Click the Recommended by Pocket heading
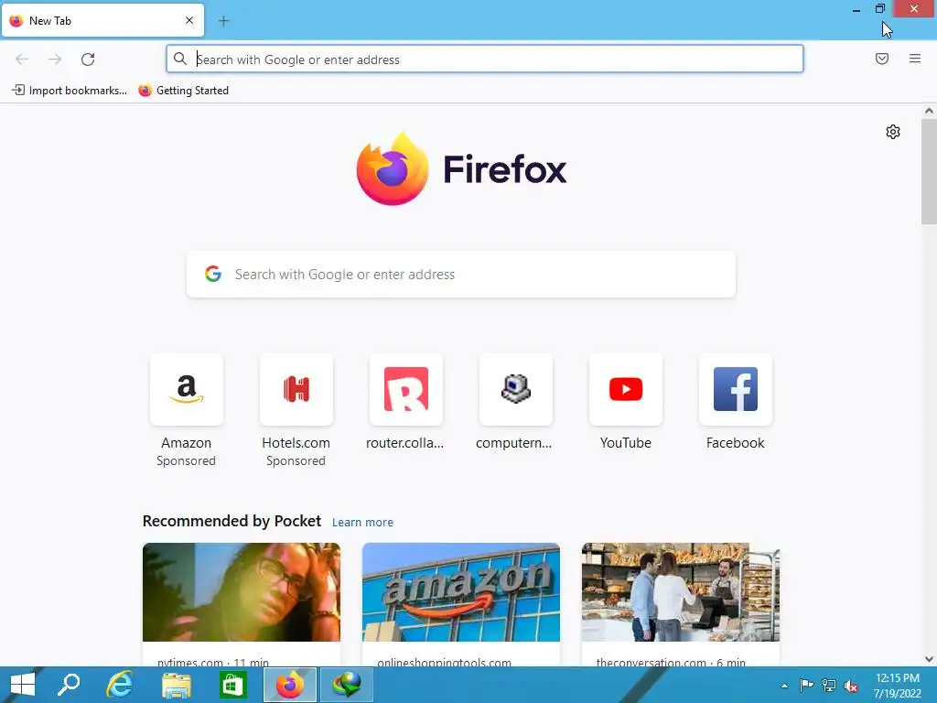 (232, 521)
